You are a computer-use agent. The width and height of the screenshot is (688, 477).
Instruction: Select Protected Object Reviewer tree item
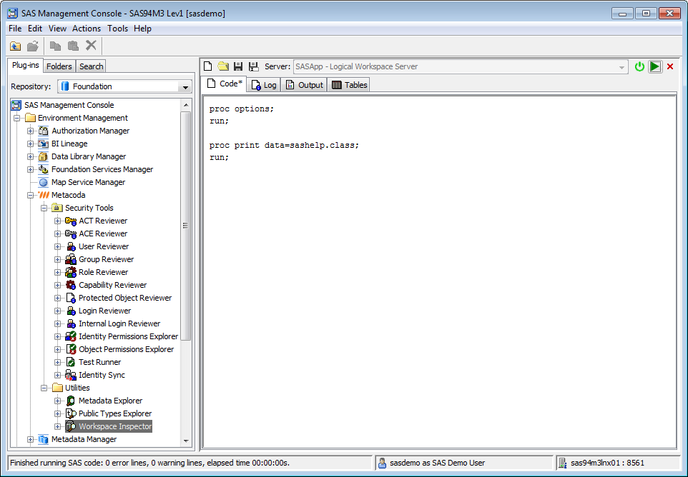click(125, 298)
